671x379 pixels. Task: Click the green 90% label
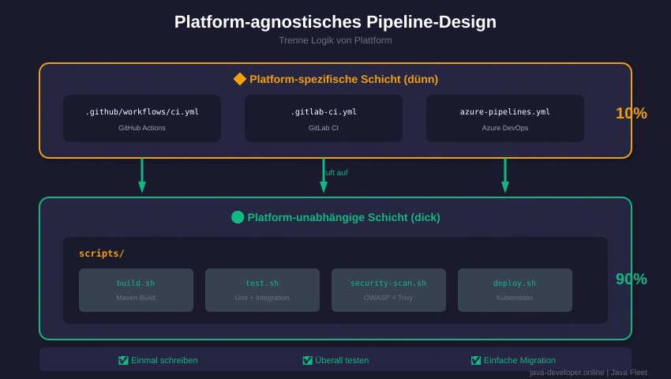point(631,279)
